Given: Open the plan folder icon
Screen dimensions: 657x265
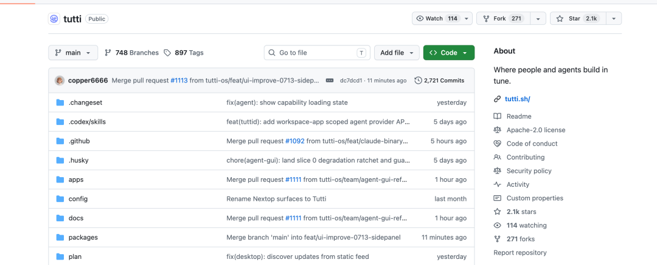Looking at the screenshot, I should [x=60, y=257].
